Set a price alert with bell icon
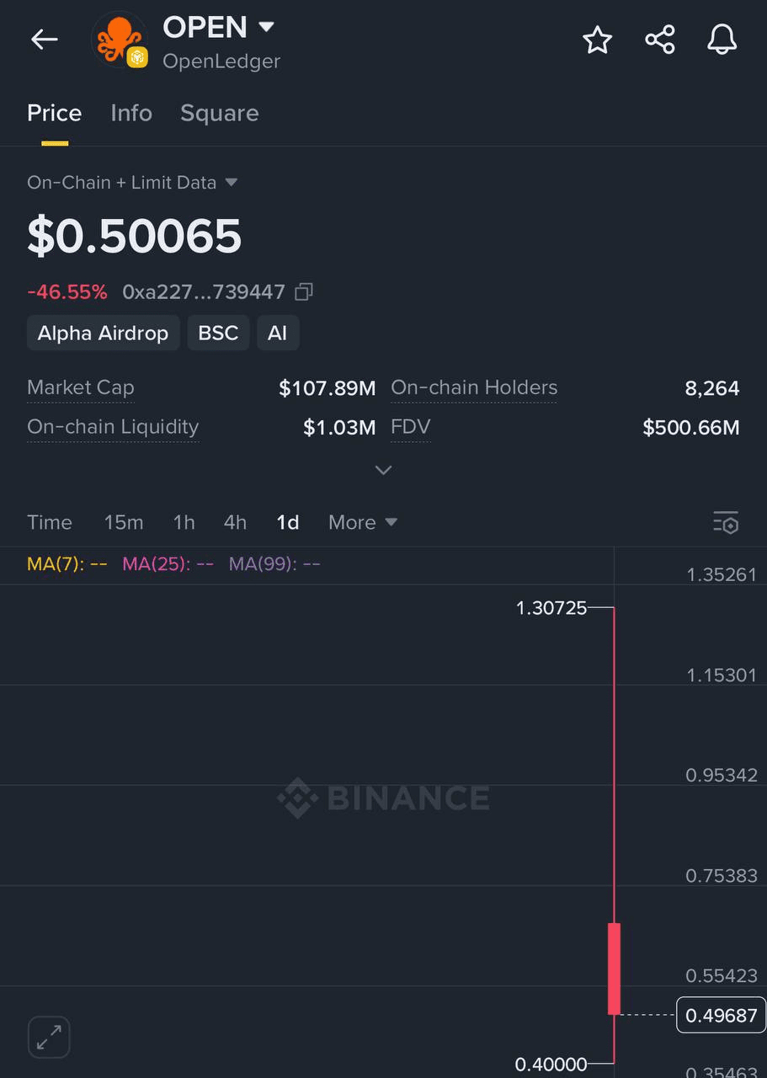This screenshot has height=1078, width=767. pos(722,40)
